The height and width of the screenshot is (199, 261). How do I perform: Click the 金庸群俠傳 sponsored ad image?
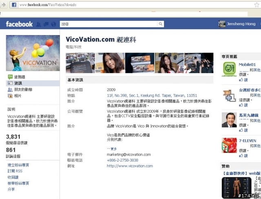point(237,188)
